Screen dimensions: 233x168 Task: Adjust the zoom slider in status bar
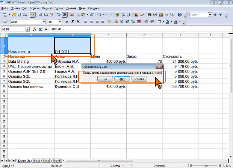[206, 166]
